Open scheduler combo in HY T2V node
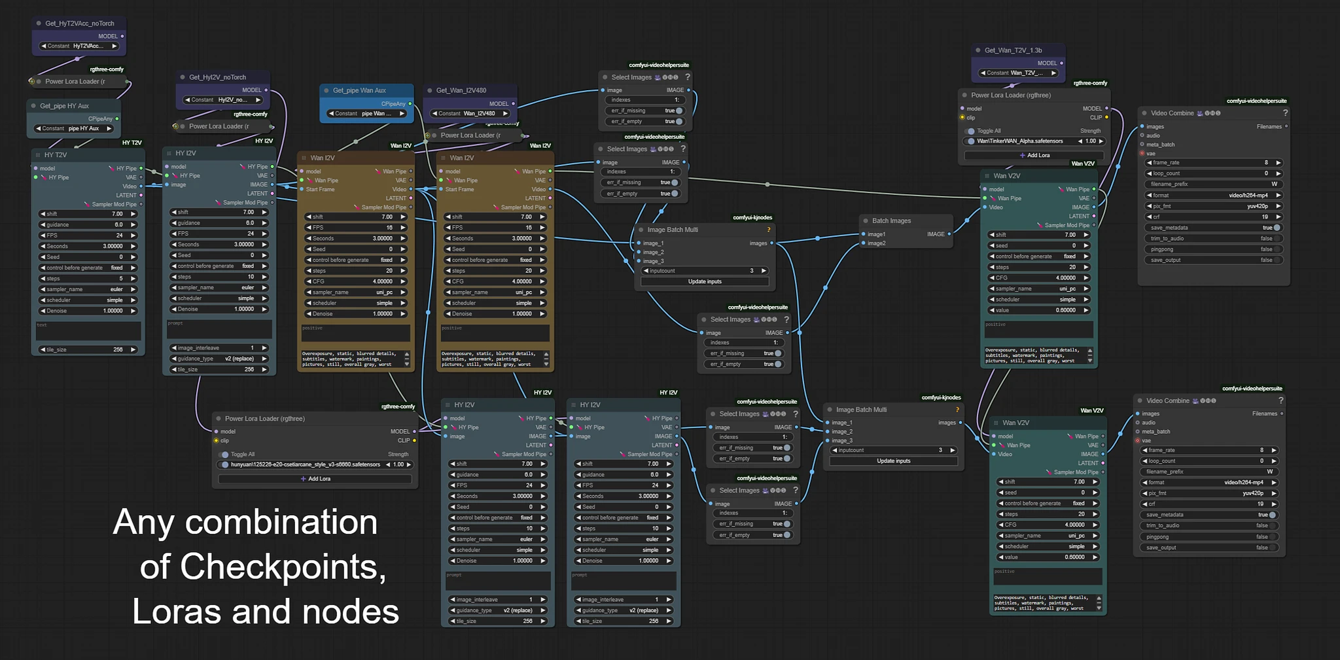 [x=88, y=300]
